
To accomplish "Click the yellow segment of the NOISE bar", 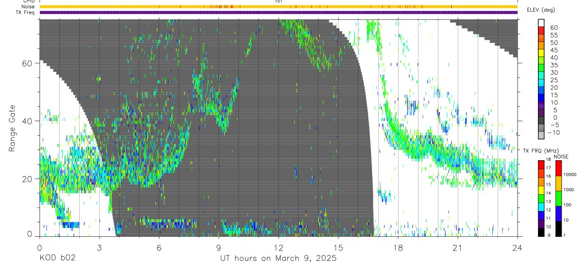I will click(559, 183).
